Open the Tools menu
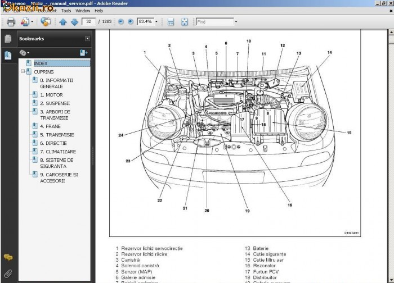The height and width of the screenshot is (283, 394). pyautogui.click(x=66, y=11)
